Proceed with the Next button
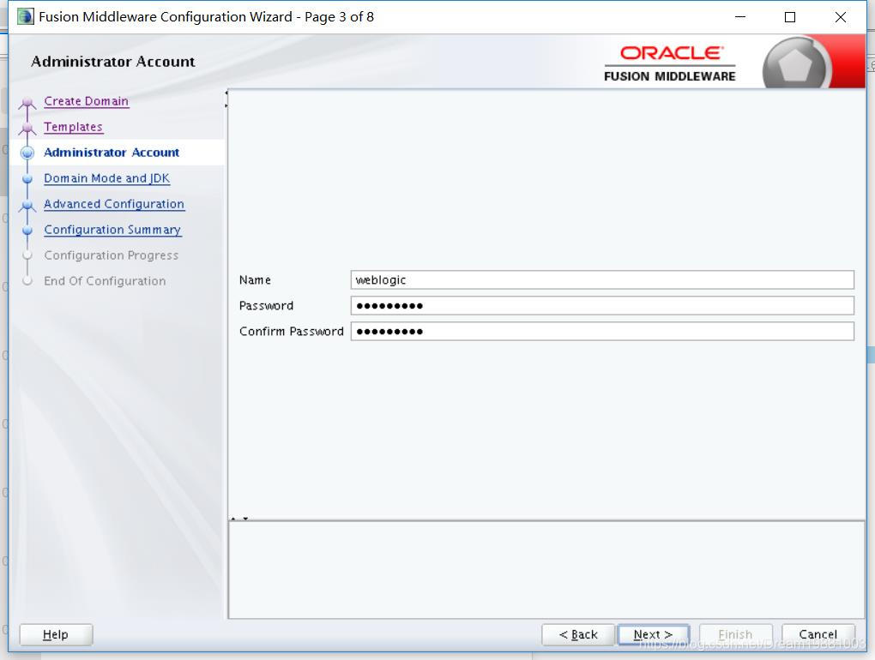This screenshot has height=660, width=875. [x=654, y=634]
